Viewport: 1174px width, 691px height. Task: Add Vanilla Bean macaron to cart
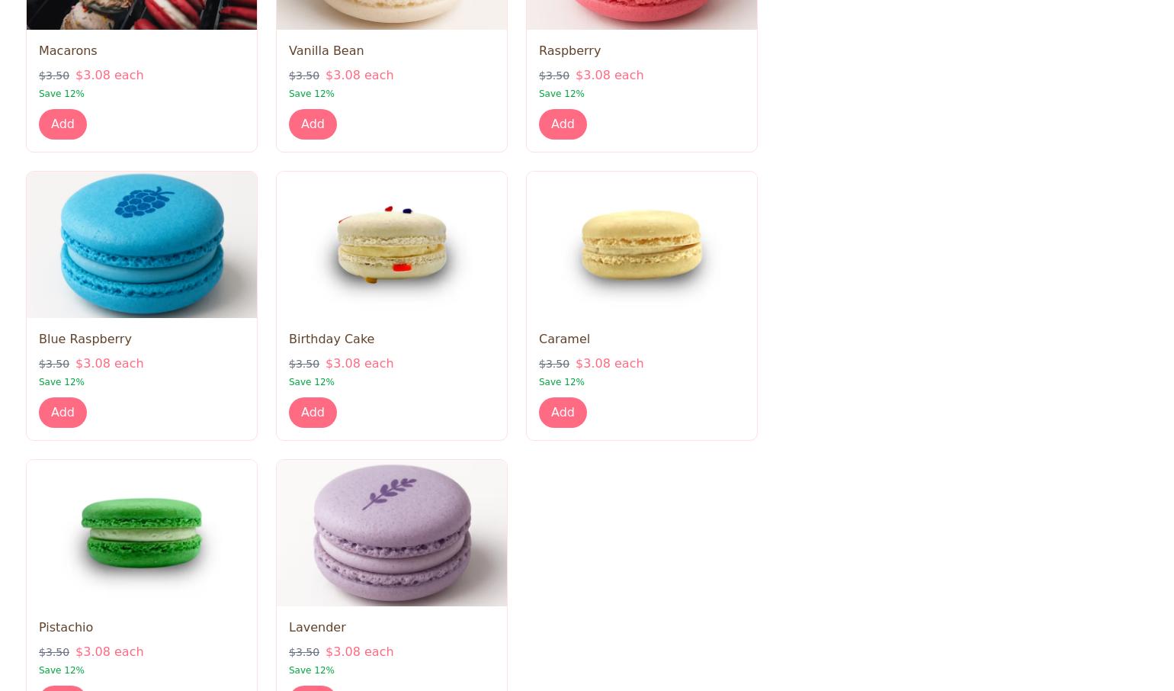click(x=313, y=124)
